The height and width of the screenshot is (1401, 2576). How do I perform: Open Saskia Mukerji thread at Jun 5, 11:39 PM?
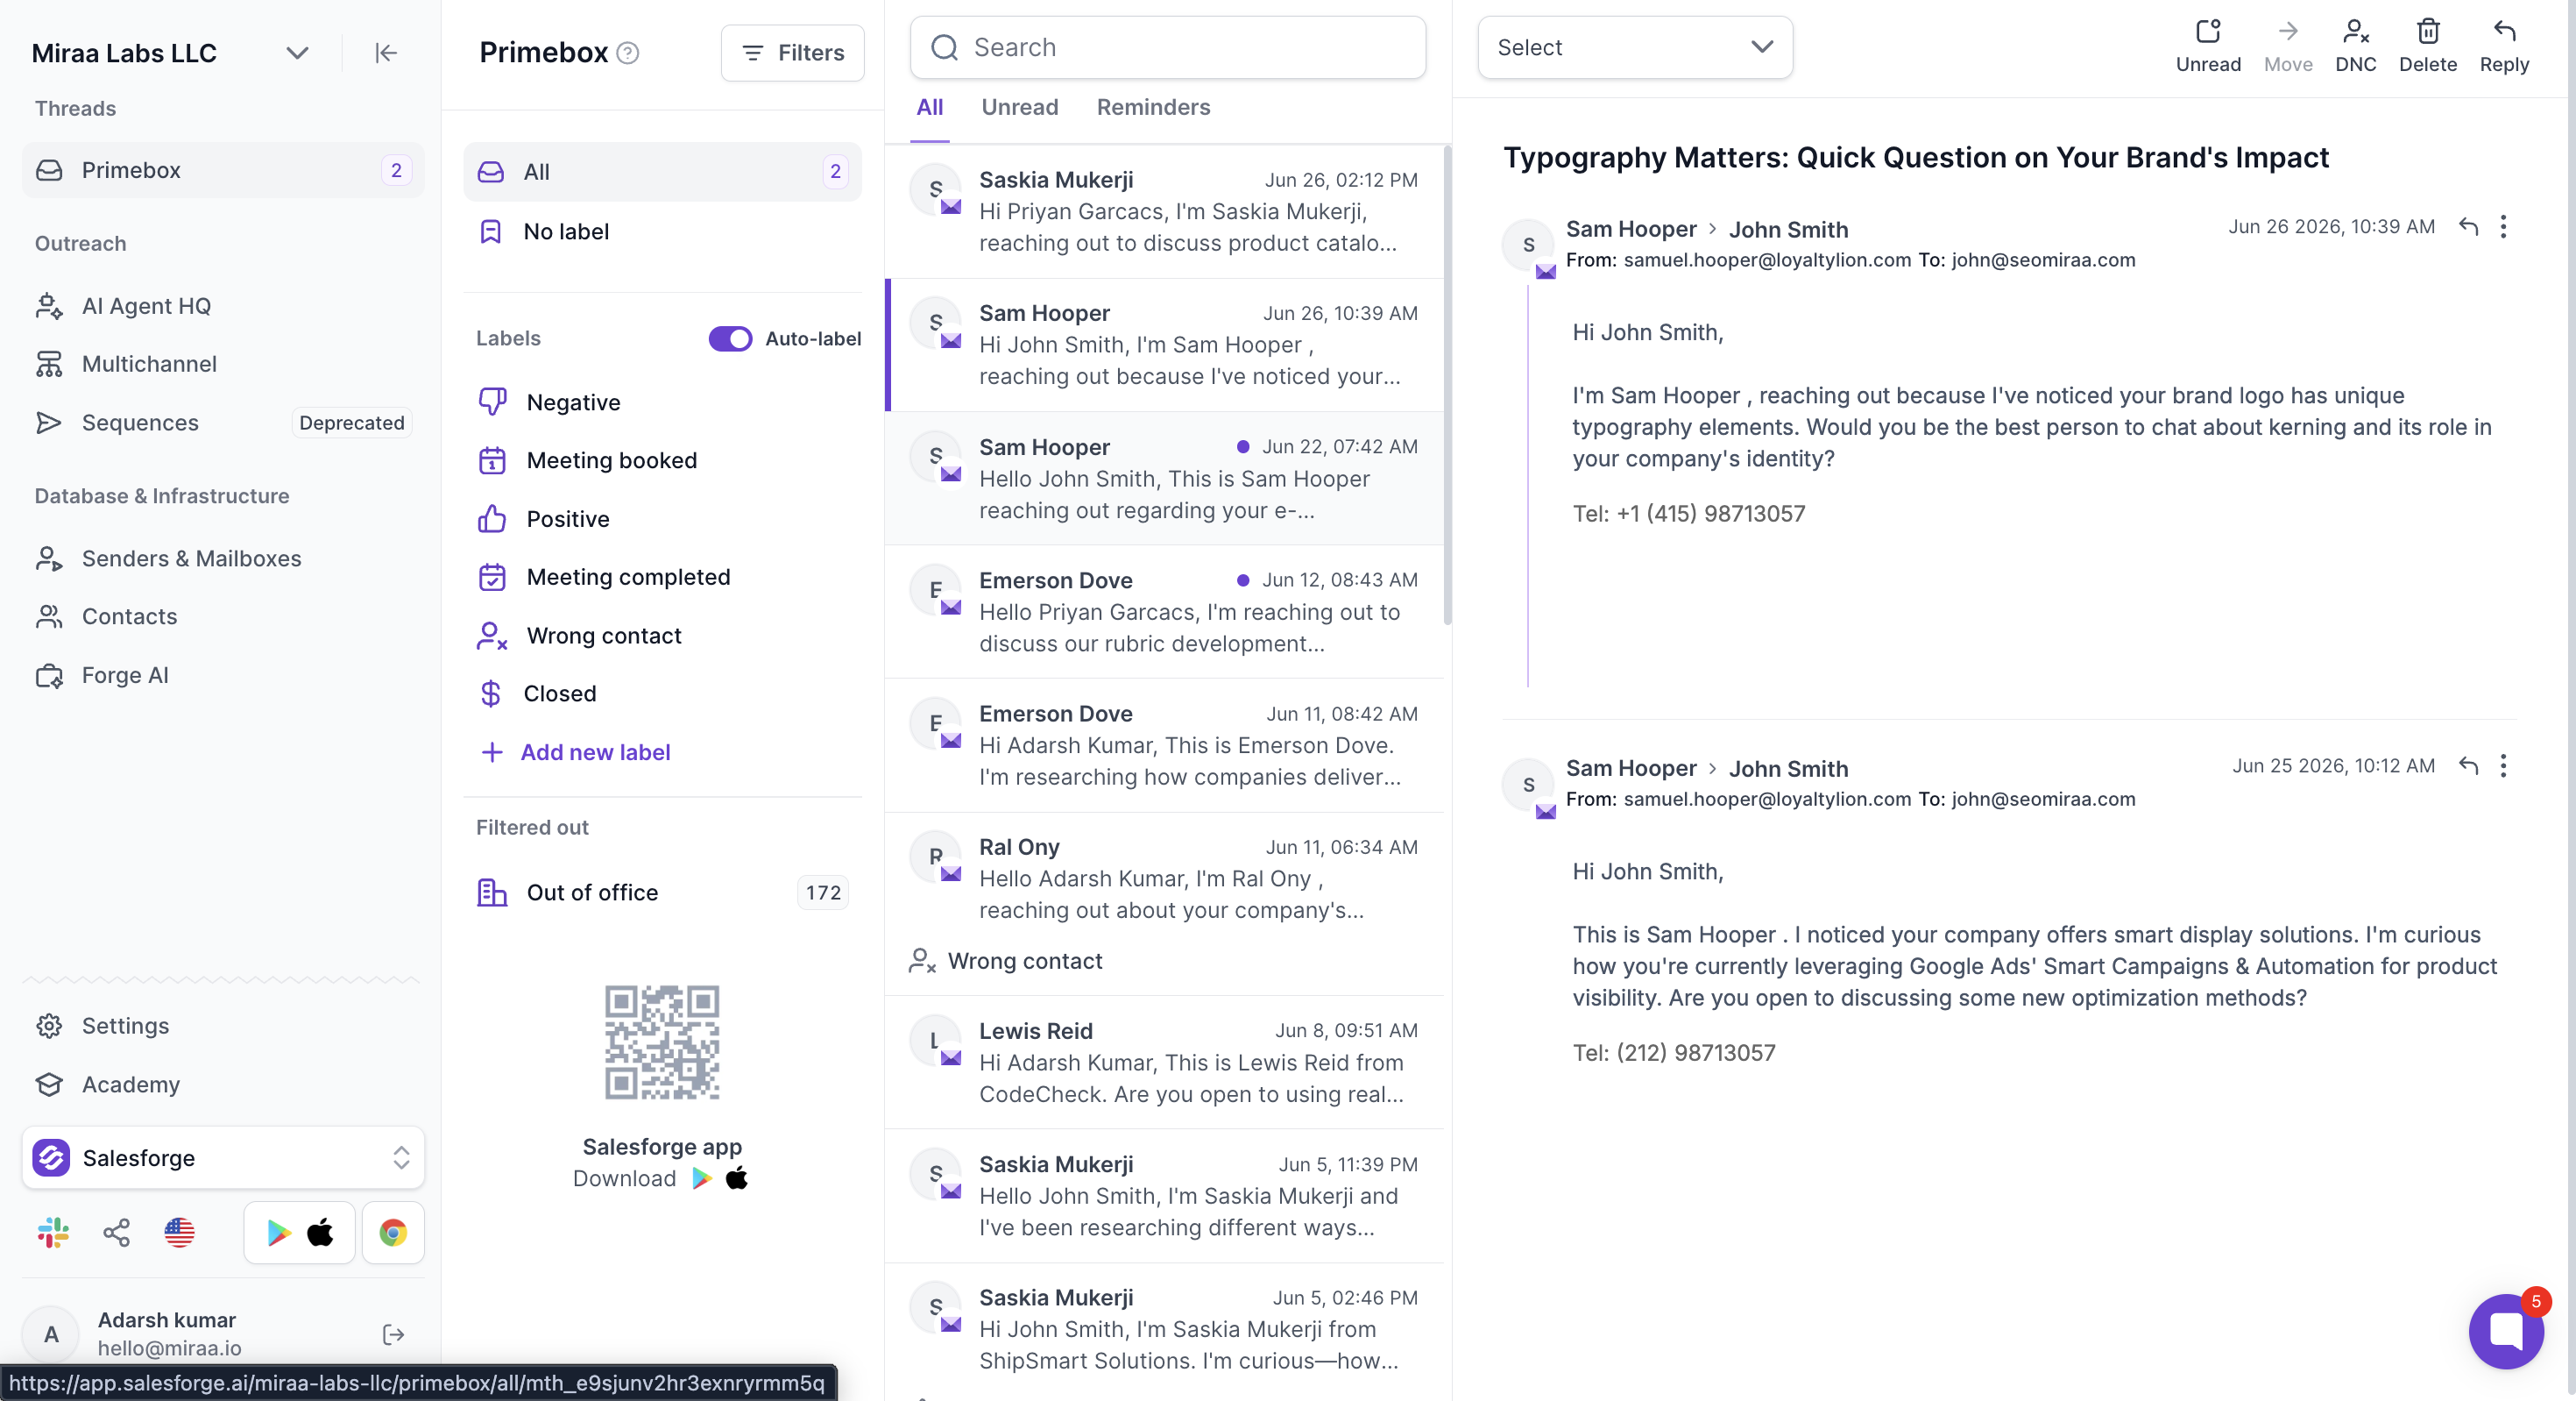[1164, 1196]
